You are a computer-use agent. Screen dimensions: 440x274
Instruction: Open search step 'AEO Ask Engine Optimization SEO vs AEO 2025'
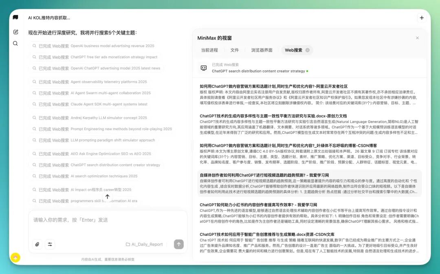coord(92,154)
